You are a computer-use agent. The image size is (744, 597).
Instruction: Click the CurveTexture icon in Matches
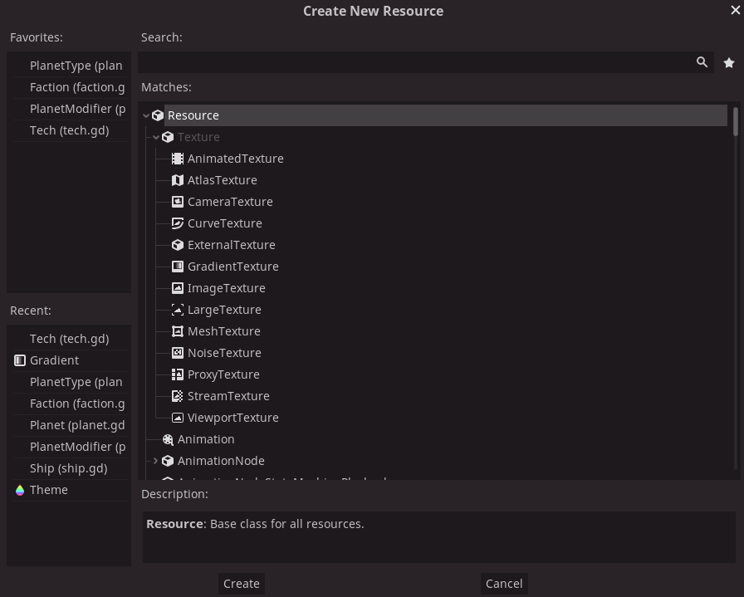[x=177, y=223]
